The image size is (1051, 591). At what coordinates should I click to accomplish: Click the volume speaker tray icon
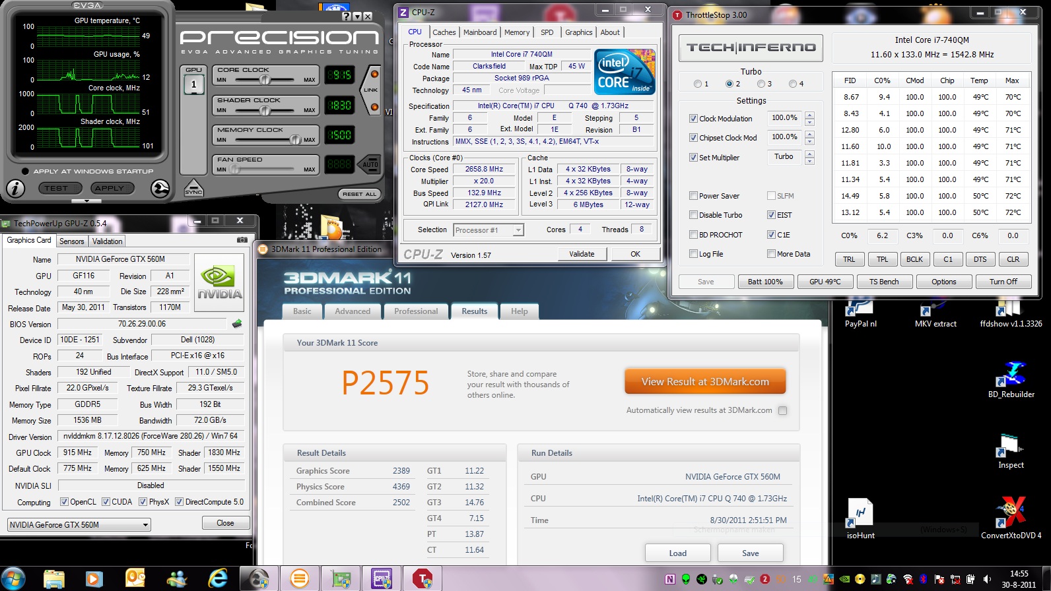[x=987, y=579]
